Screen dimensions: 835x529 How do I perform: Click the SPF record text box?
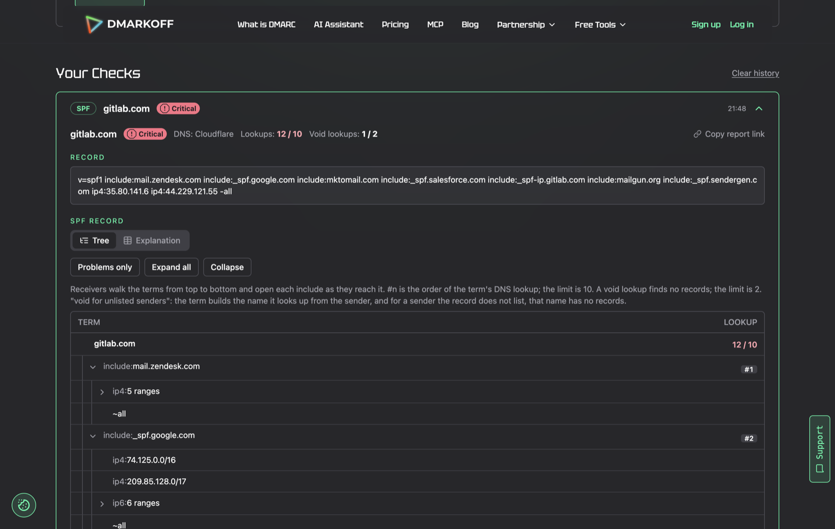417,186
